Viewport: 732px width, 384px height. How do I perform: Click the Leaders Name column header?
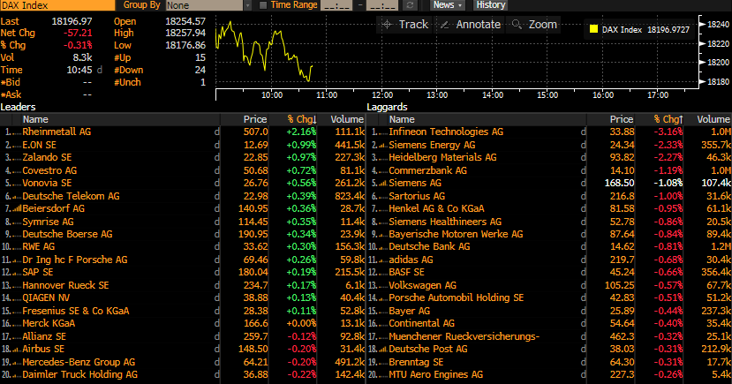click(35, 119)
